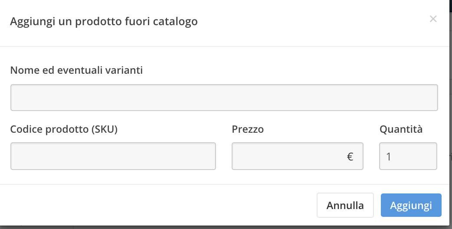Confirm with the blue Aggiungi button
This screenshot has height=229, width=452.
point(411,205)
